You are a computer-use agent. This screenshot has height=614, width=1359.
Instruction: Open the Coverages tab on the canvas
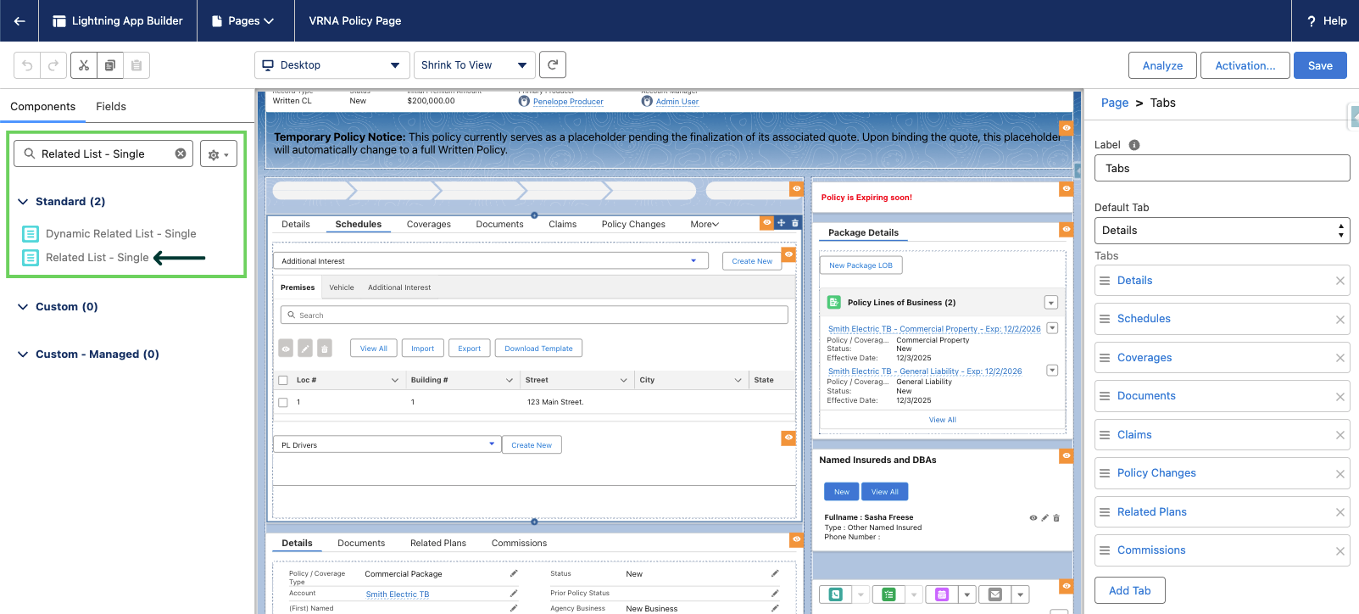point(429,225)
